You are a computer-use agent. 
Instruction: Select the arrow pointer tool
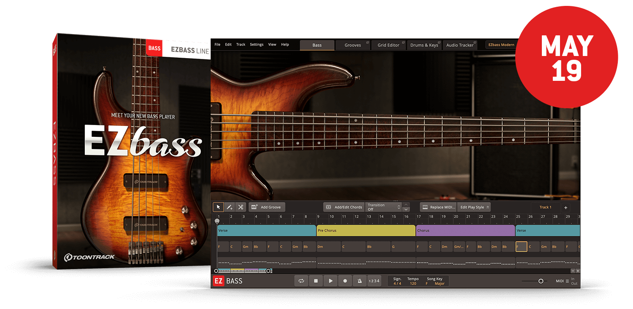[x=218, y=207]
